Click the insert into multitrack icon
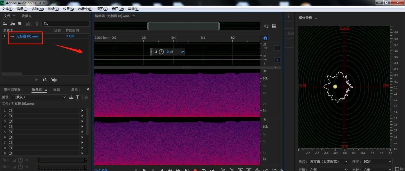Viewport: 405px width, 171px height. [29, 24]
